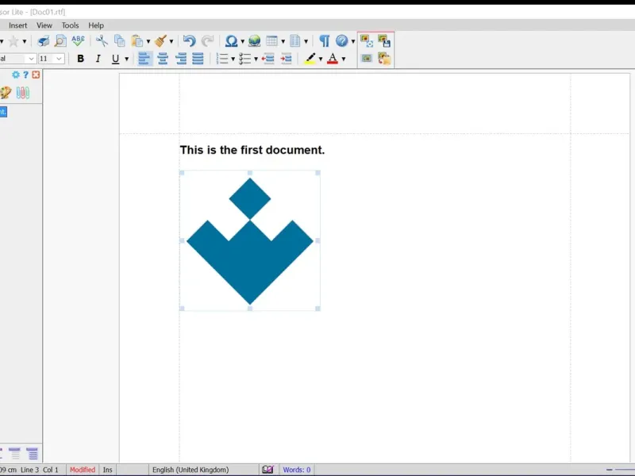Click the colored paperclips panel icon
Image resolution: width=635 pixels, height=476 pixels.
pyautogui.click(x=23, y=93)
